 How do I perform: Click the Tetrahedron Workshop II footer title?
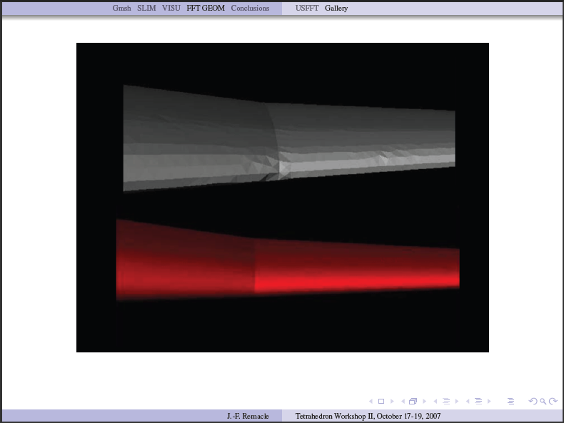click(368, 416)
